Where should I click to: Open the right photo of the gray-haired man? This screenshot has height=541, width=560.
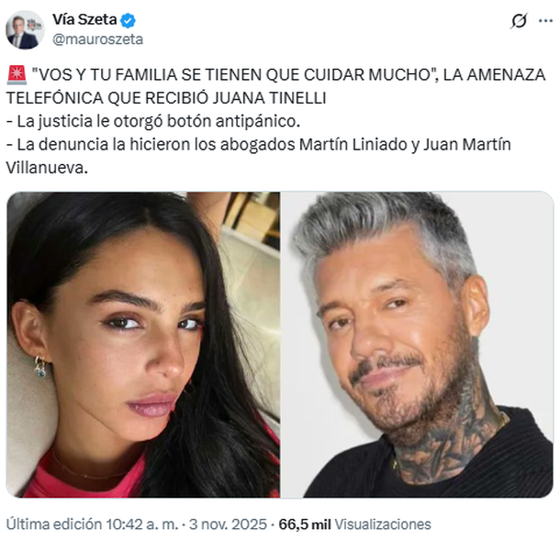coord(417,345)
